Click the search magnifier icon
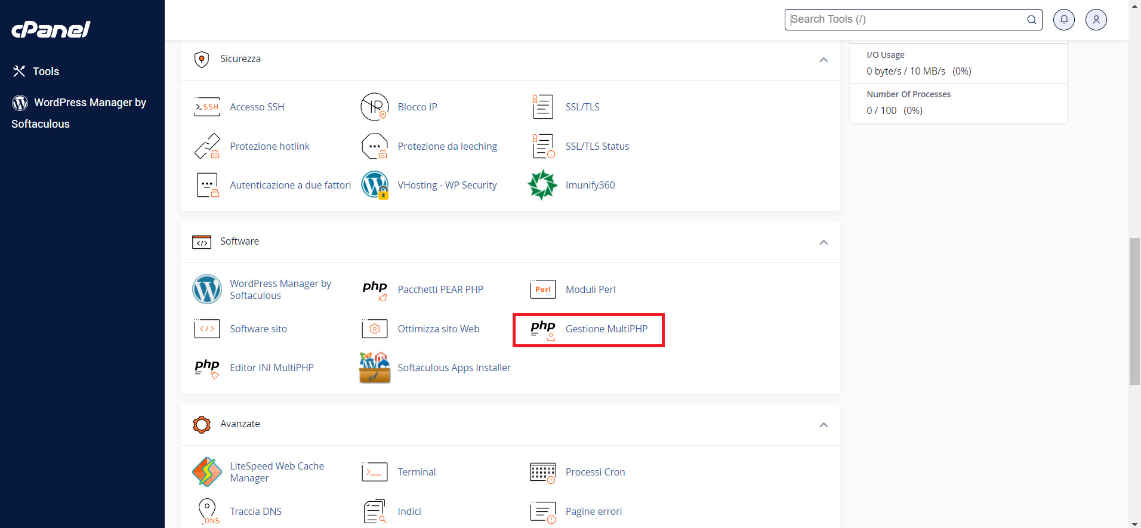The width and height of the screenshot is (1141, 528). click(x=1031, y=20)
